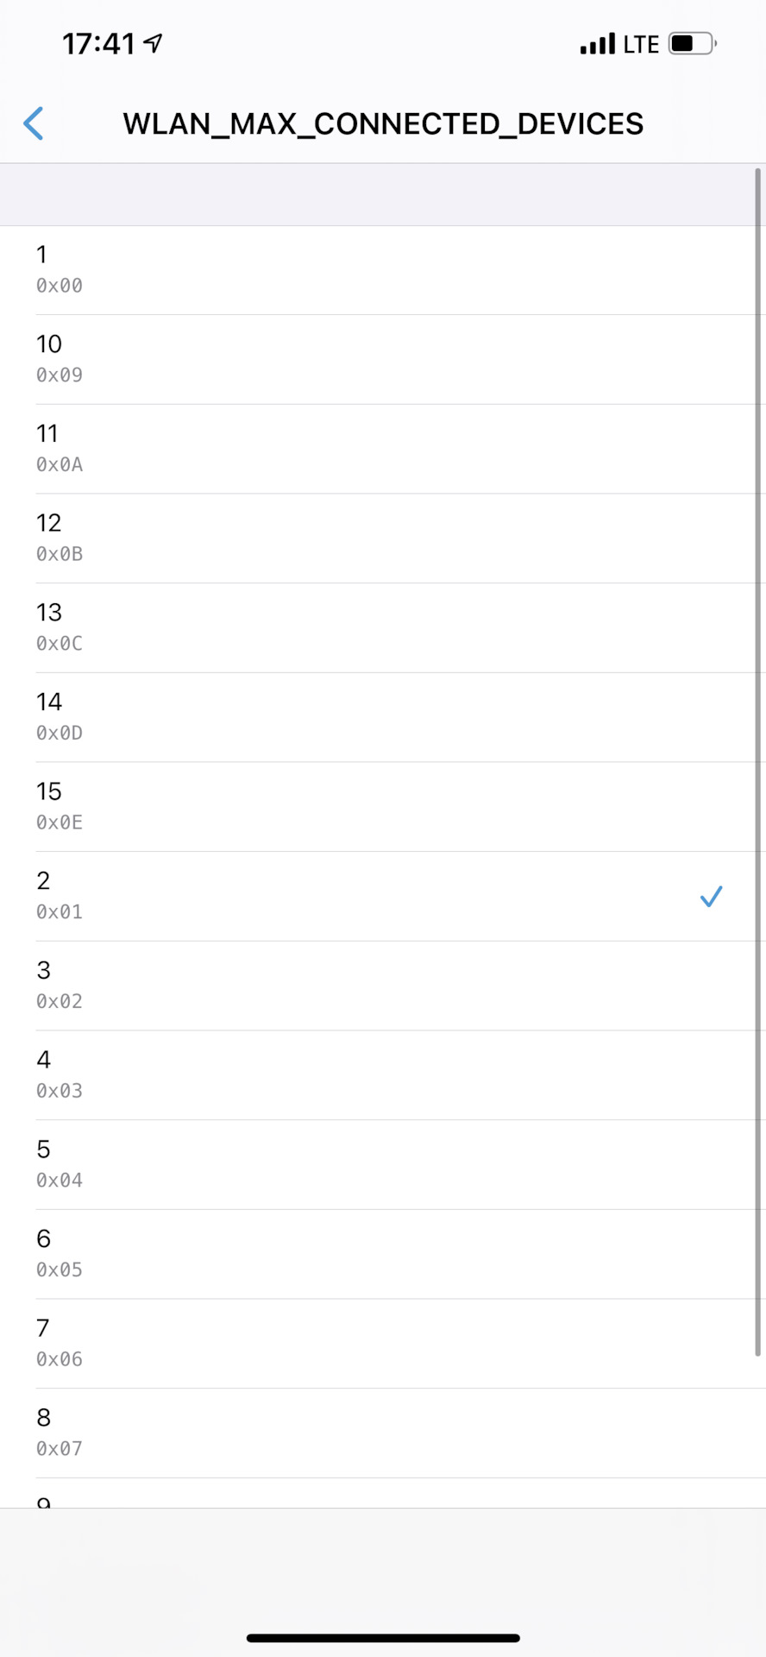The image size is (766, 1657).
Task: Choose 6 devices option 0x05
Action: click(x=383, y=1254)
